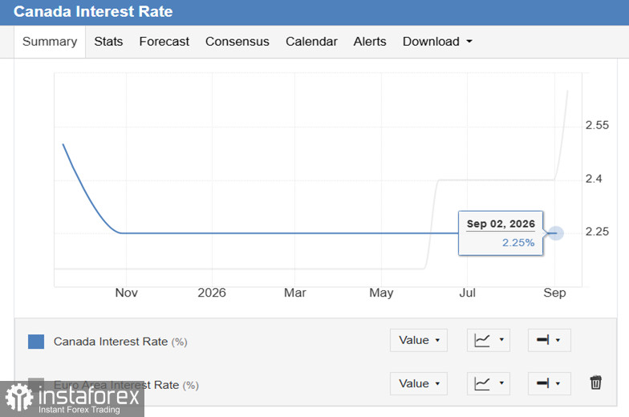629x417 pixels.
Task: Click the blue Canada Interest Rate color swatch
Action: coord(36,342)
